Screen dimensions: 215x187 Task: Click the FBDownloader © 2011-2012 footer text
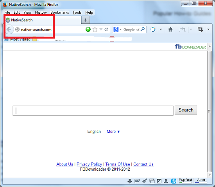click(x=105, y=169)
